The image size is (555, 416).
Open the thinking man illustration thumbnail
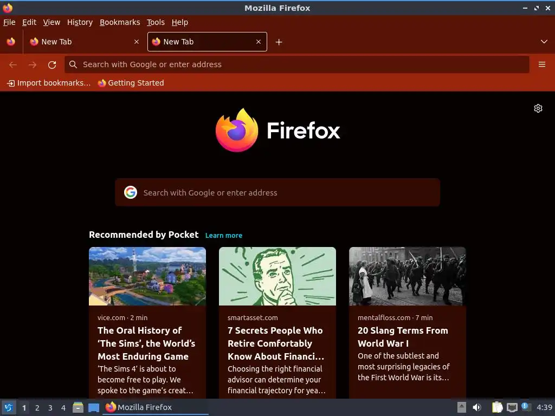coord(277,276)
